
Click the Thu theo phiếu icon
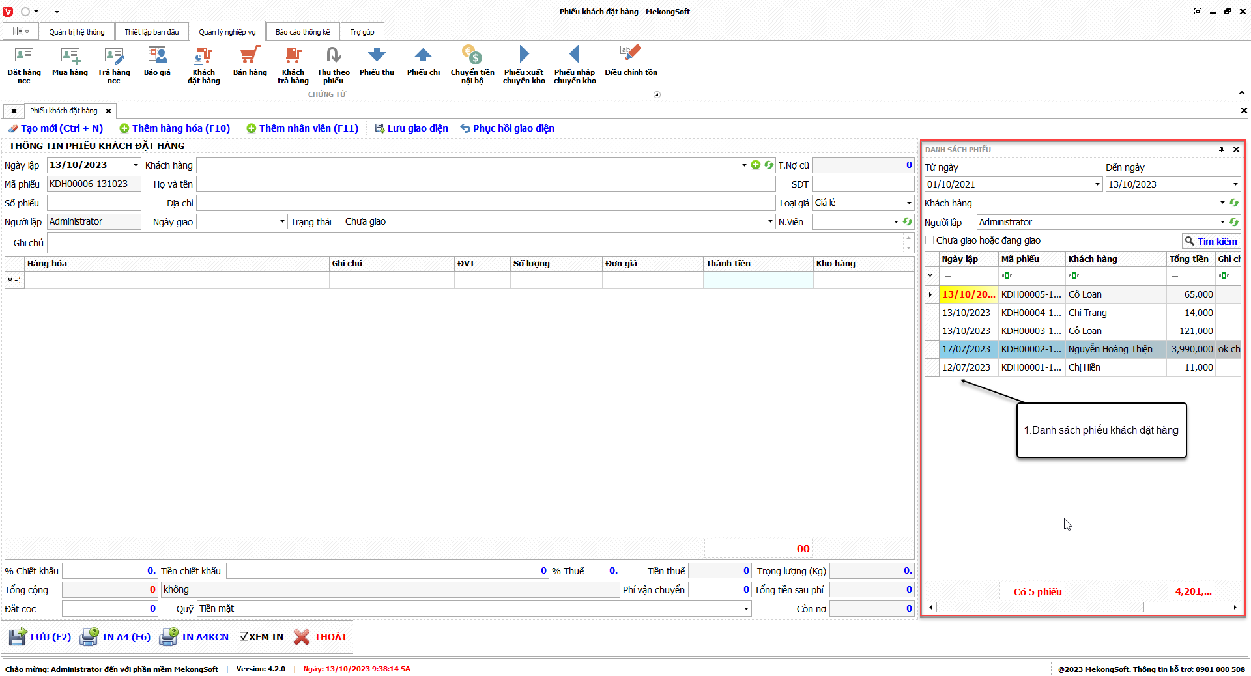333,56
